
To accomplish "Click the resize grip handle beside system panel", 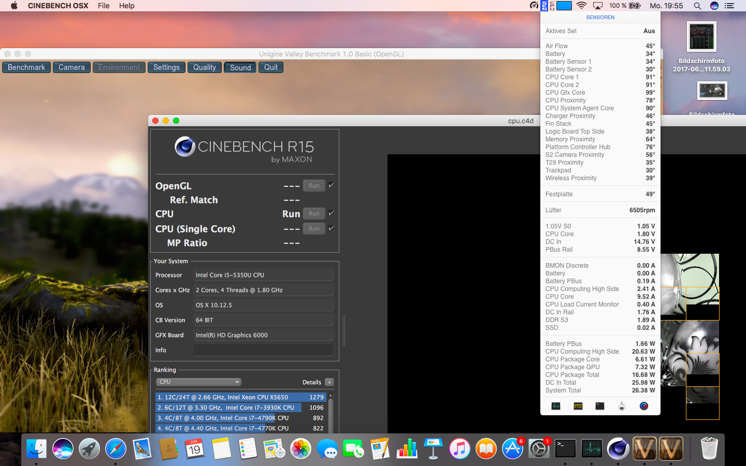I will [343, 330].
